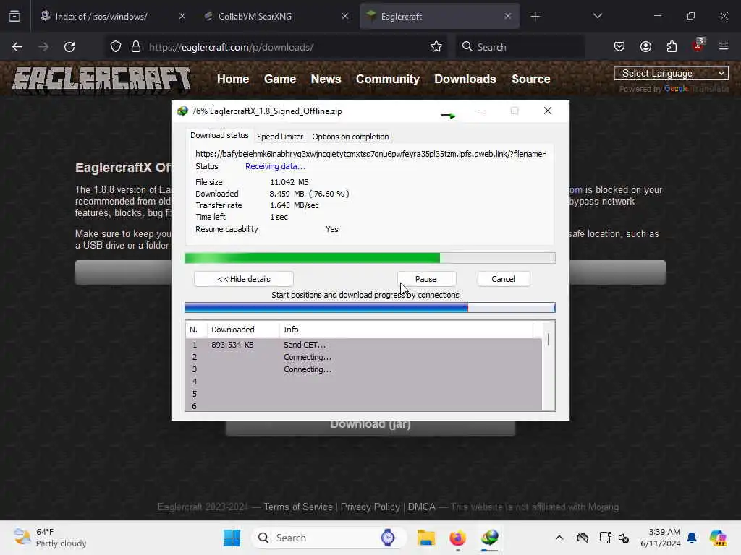Viewport: 741px width, 555px height.
Task: Show site security padlock info
Action: tap(136, 47)
